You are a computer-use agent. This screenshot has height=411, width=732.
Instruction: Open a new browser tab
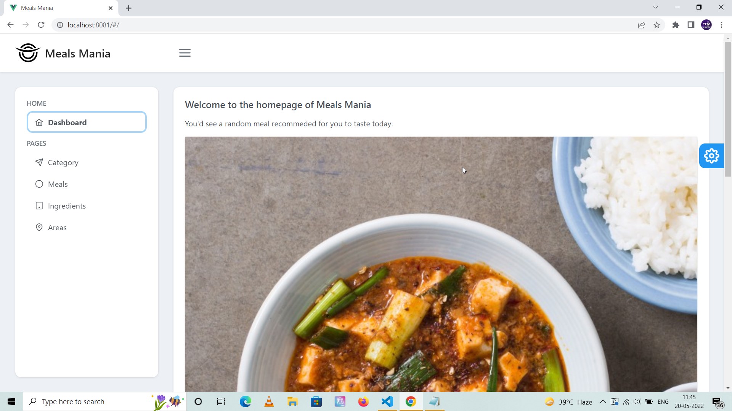(x=129, y=8)
